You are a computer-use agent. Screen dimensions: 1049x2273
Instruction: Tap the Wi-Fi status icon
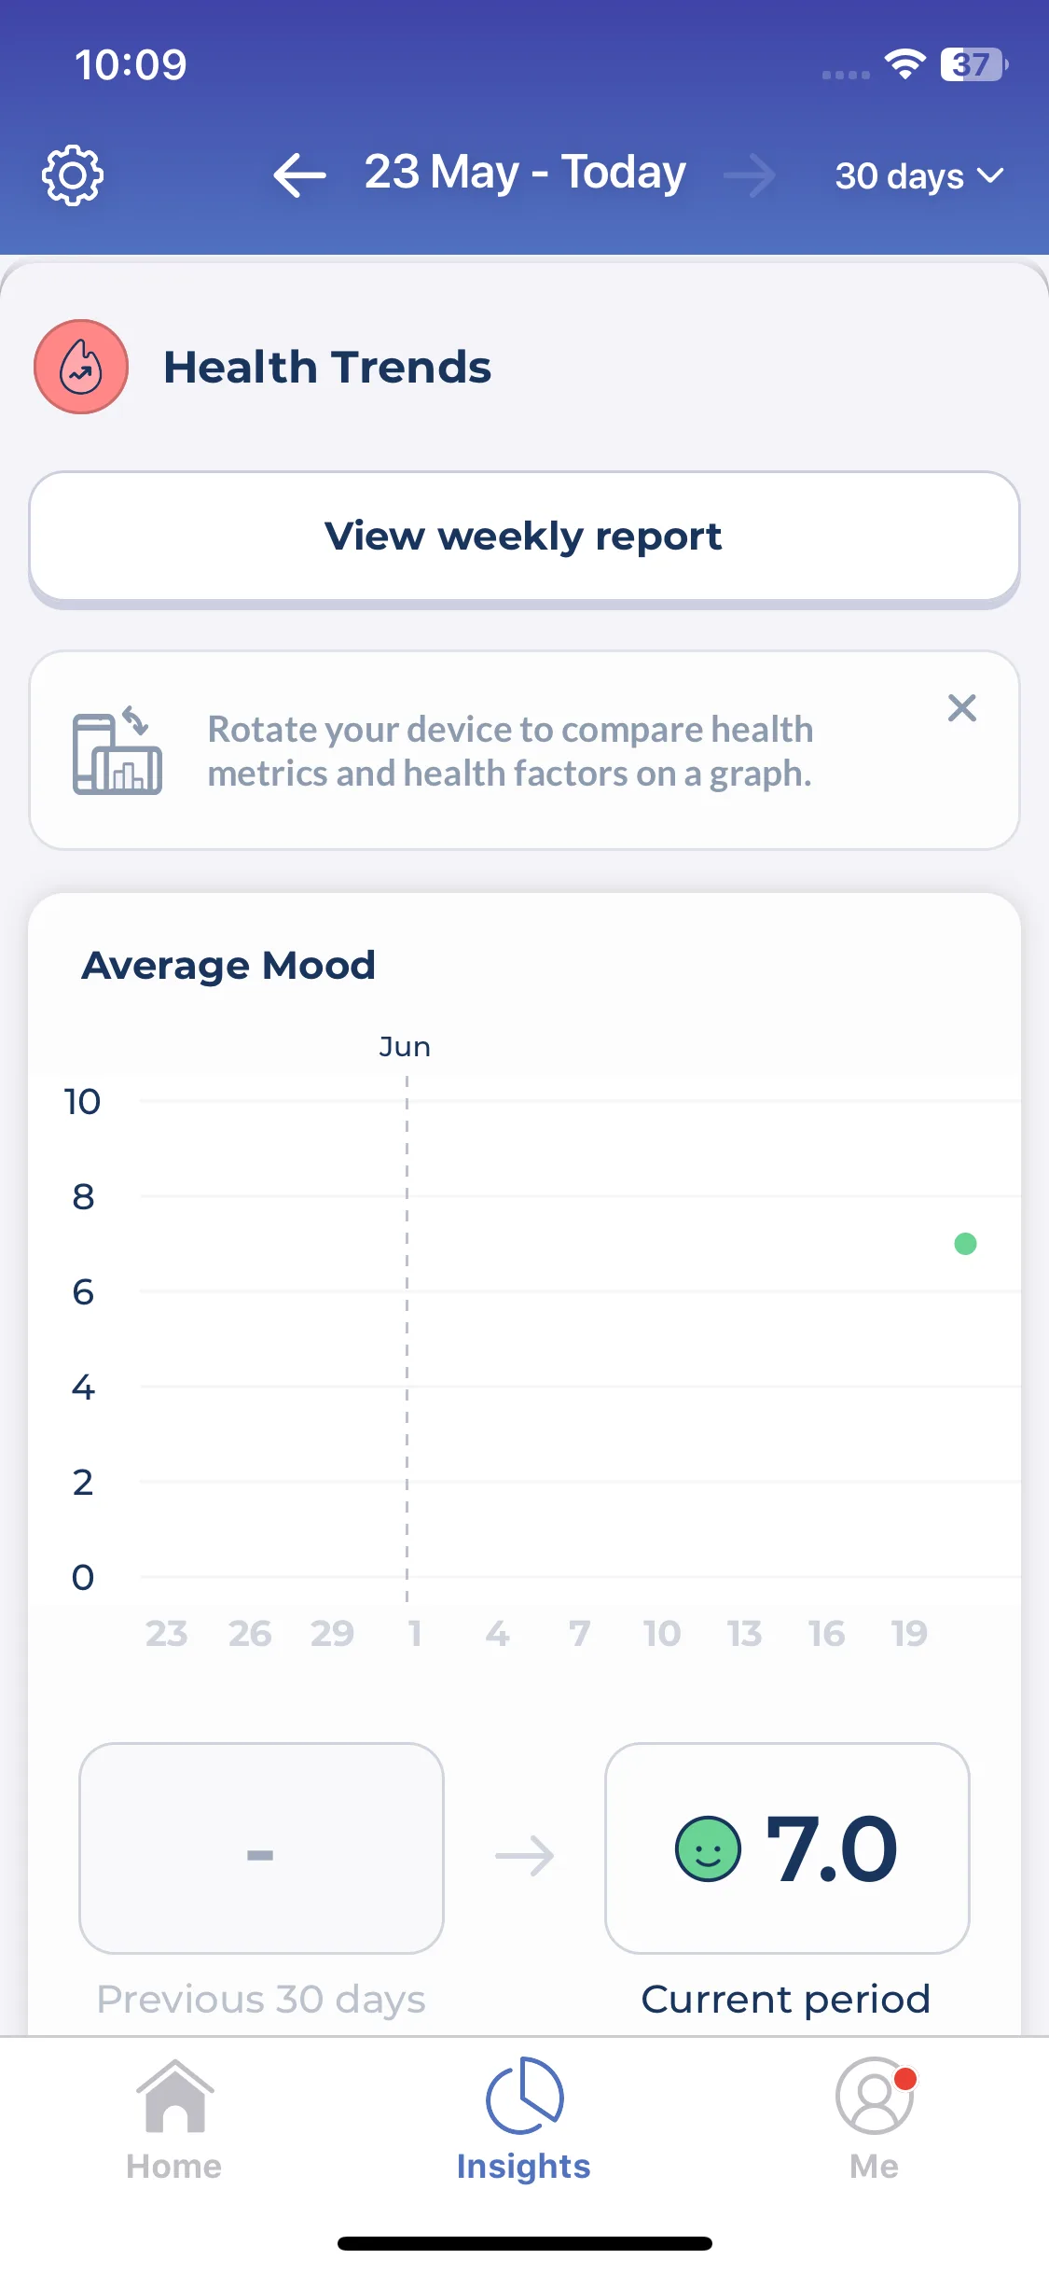904,63
